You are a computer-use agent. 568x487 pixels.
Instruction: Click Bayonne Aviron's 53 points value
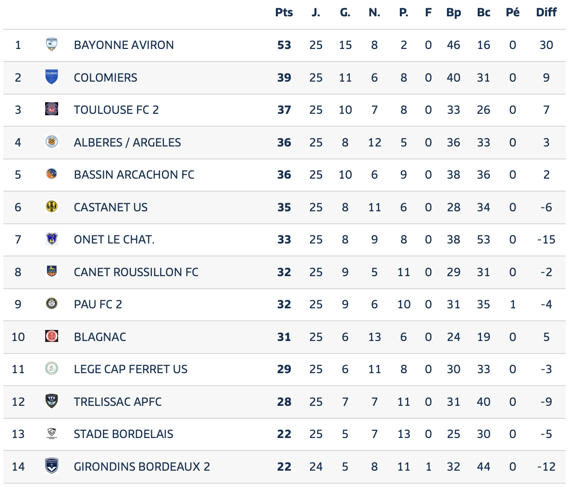tap(284, 45)
